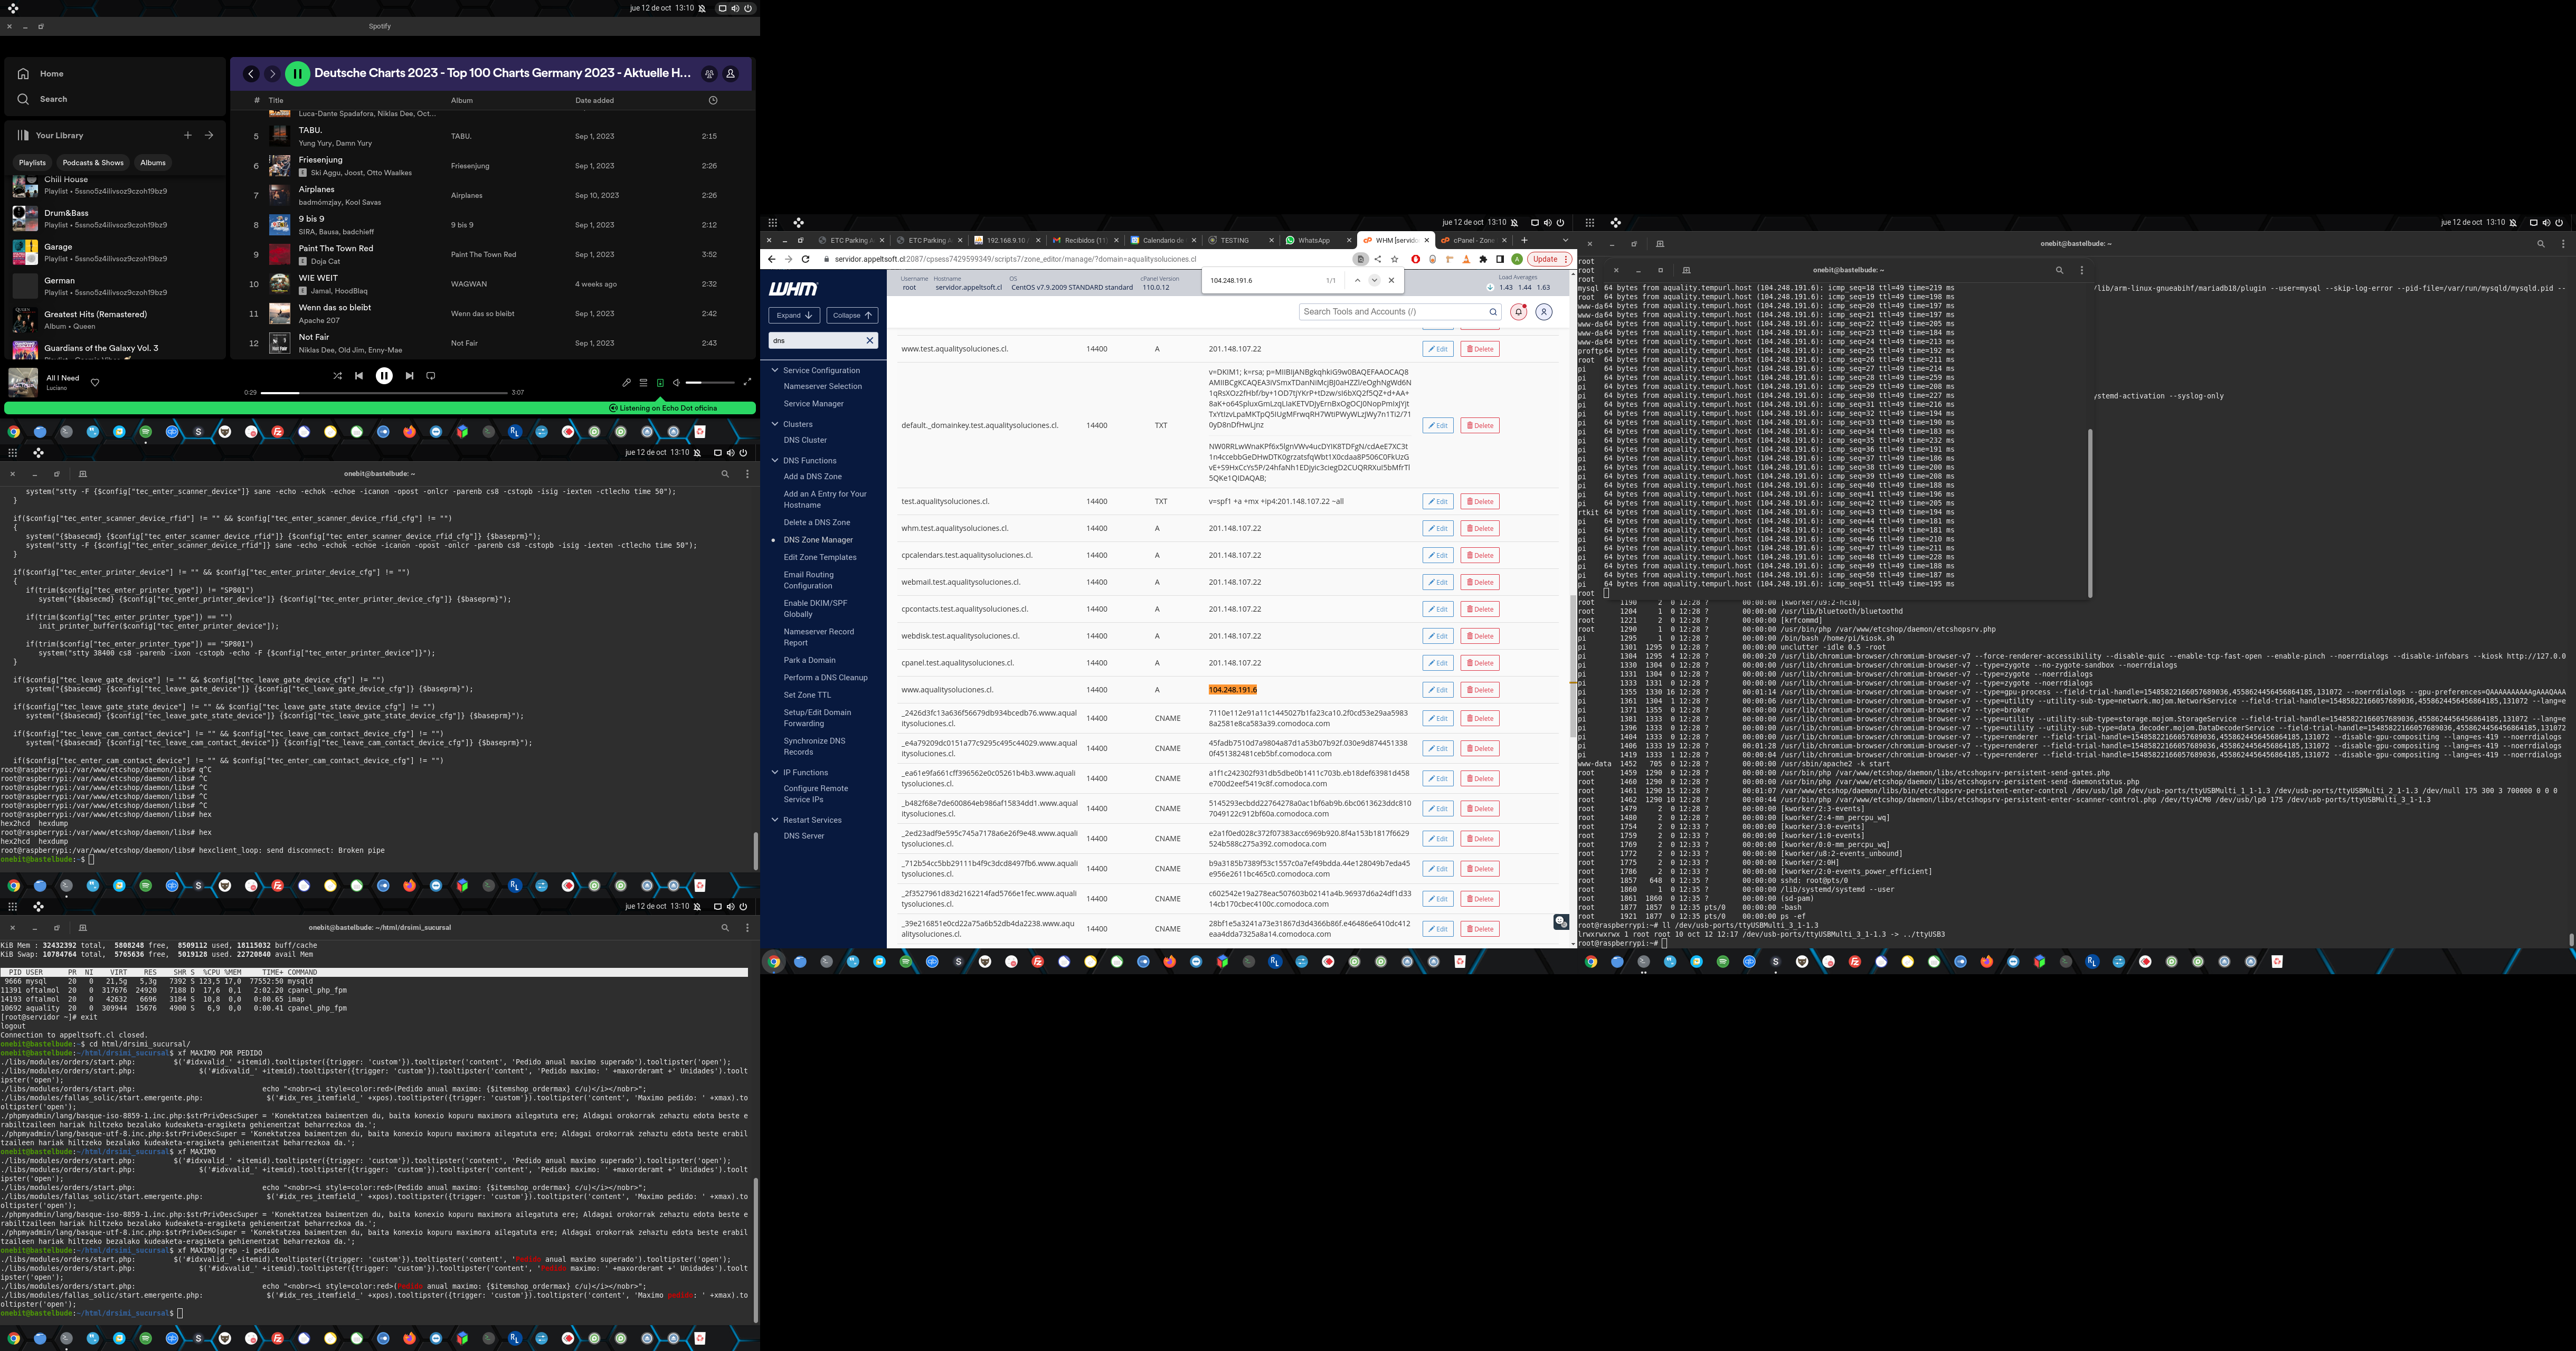This screenshot has height=1351, width=2576.
Task: Mute Spotify with the speaker icon
Action: coord(676,382)
